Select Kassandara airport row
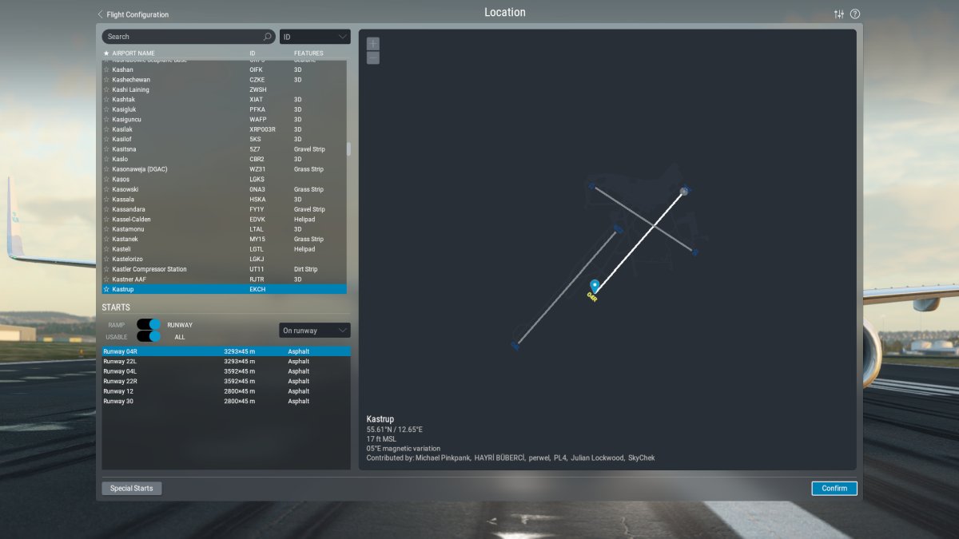 coord(224,209)
